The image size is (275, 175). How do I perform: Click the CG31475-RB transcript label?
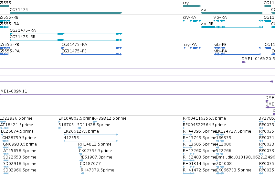tap(22, 37)
